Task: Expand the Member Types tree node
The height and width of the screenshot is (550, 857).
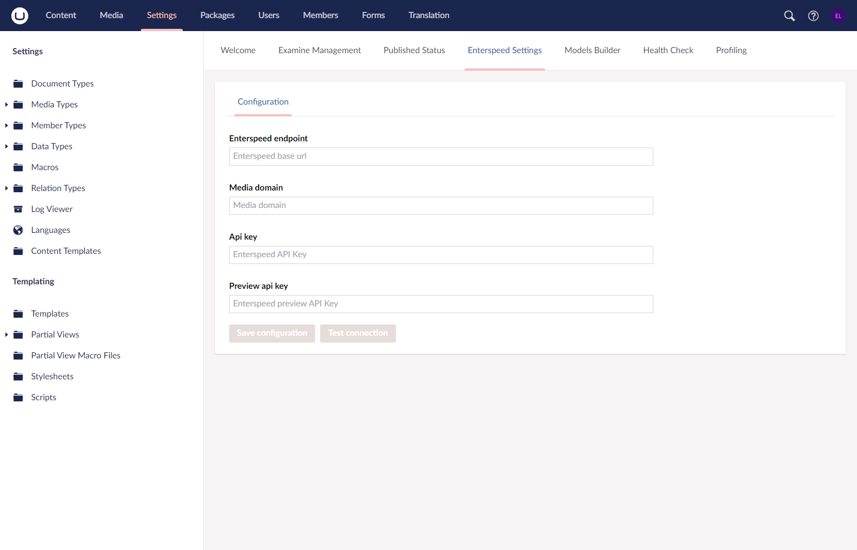Action: [6, 125]
